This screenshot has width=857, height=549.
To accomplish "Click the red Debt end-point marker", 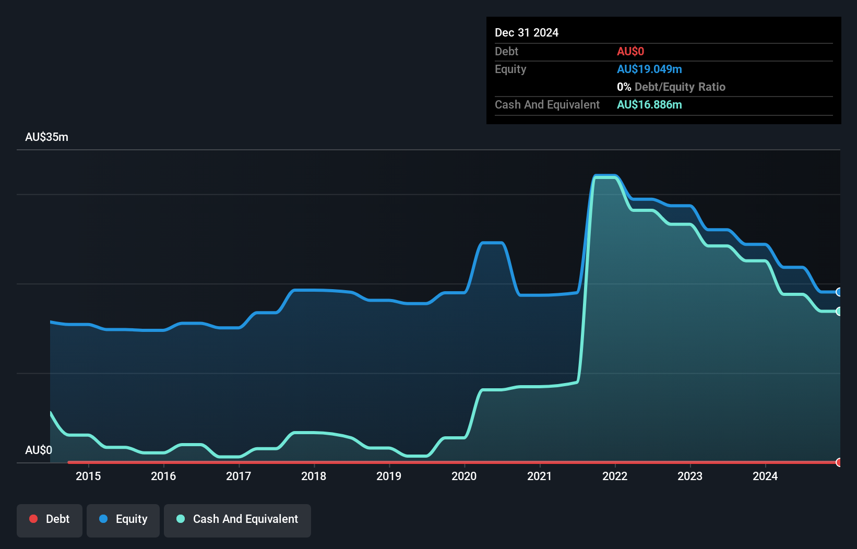I will (839, 462).
